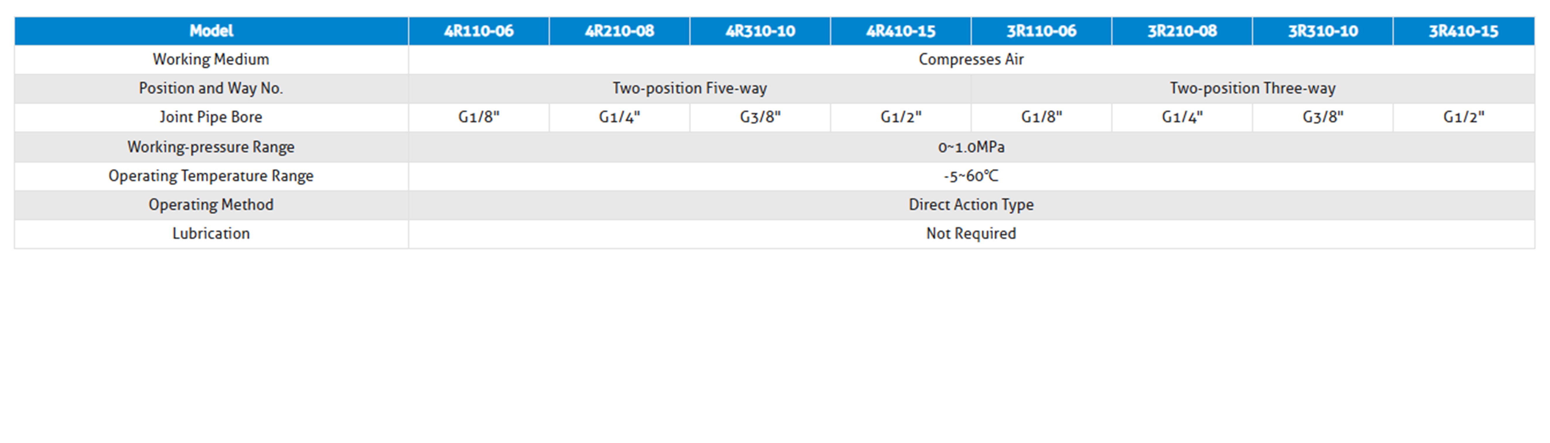1550x443 pixels.
Task: Select the 4R110-06 model header
Action: (479, 31)
